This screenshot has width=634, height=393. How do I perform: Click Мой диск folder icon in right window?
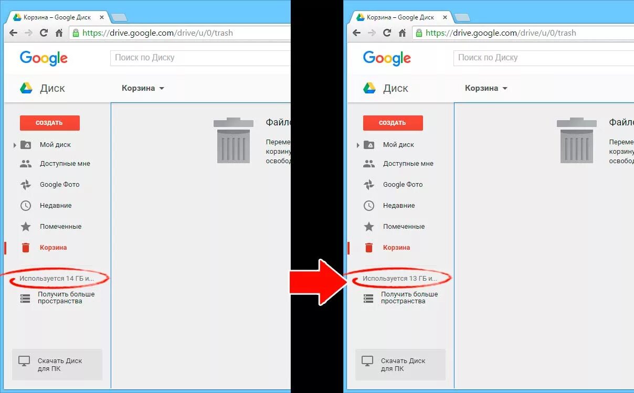[x=369, y=145]
